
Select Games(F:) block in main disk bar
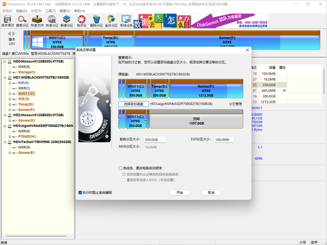[x=227, y=40]
